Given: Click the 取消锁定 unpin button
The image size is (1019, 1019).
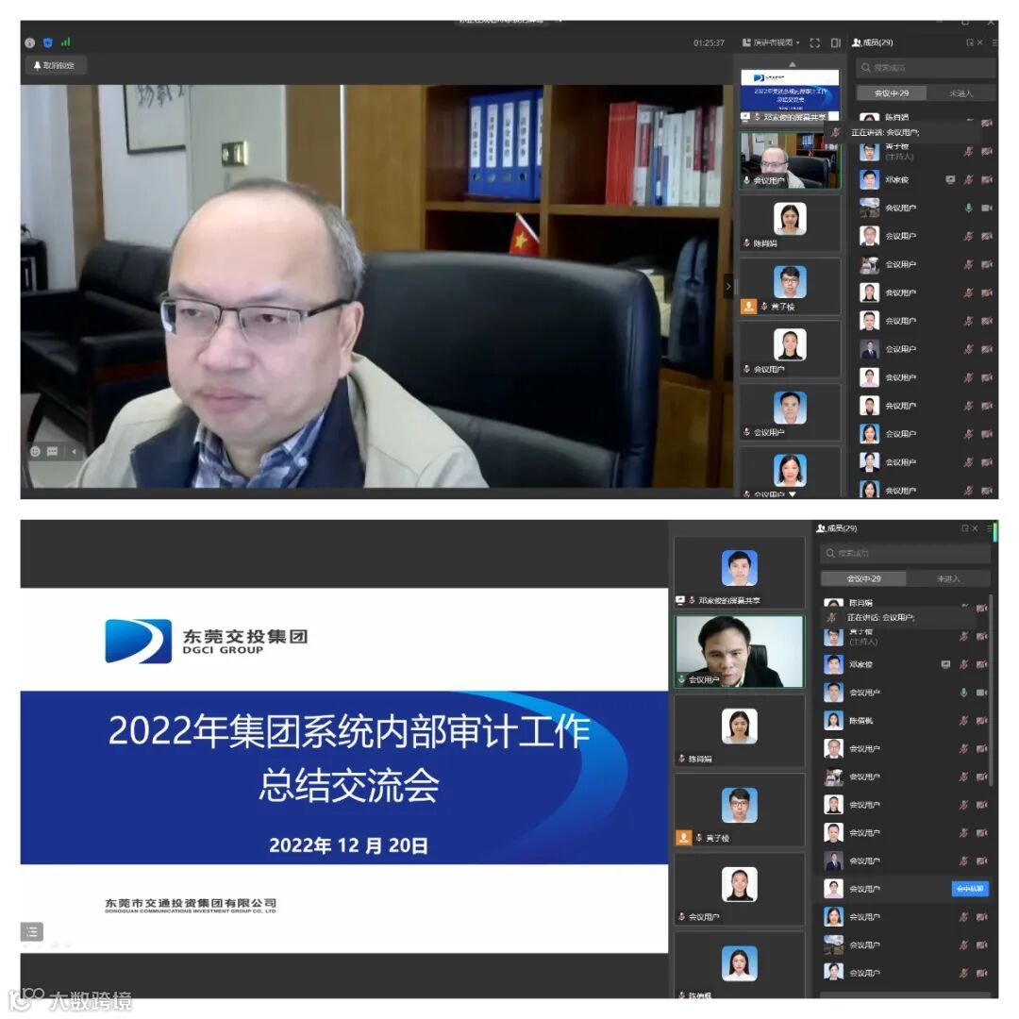Looking at the screenshot, I should 55,65.
